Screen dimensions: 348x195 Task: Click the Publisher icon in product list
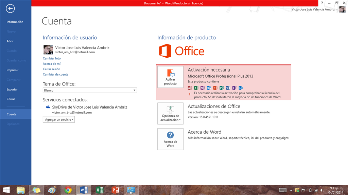pyautogui.click(x=222, y=88)
